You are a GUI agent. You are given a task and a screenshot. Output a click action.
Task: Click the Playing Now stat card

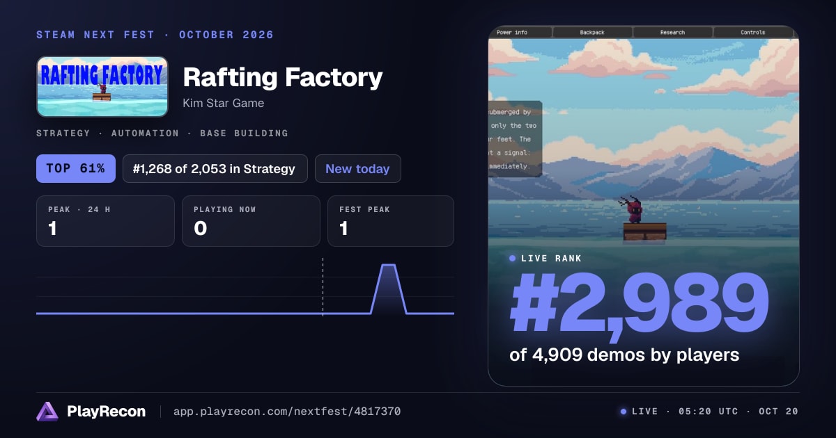pyautogui.click(x=251, y=221)
